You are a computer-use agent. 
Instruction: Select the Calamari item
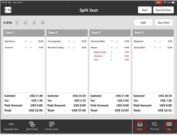(x=24, y=48)
